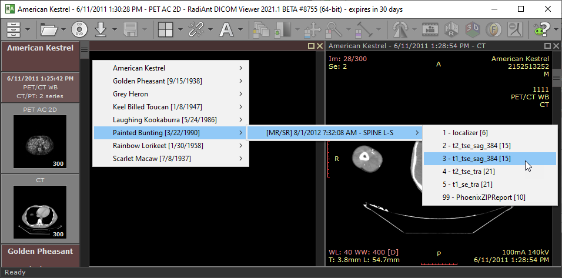Viewport: 562px width, 278px height.
Task: Toggle the series synchronization chain icon
Action: (196, 29)
